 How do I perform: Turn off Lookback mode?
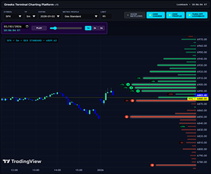point(196,15)
